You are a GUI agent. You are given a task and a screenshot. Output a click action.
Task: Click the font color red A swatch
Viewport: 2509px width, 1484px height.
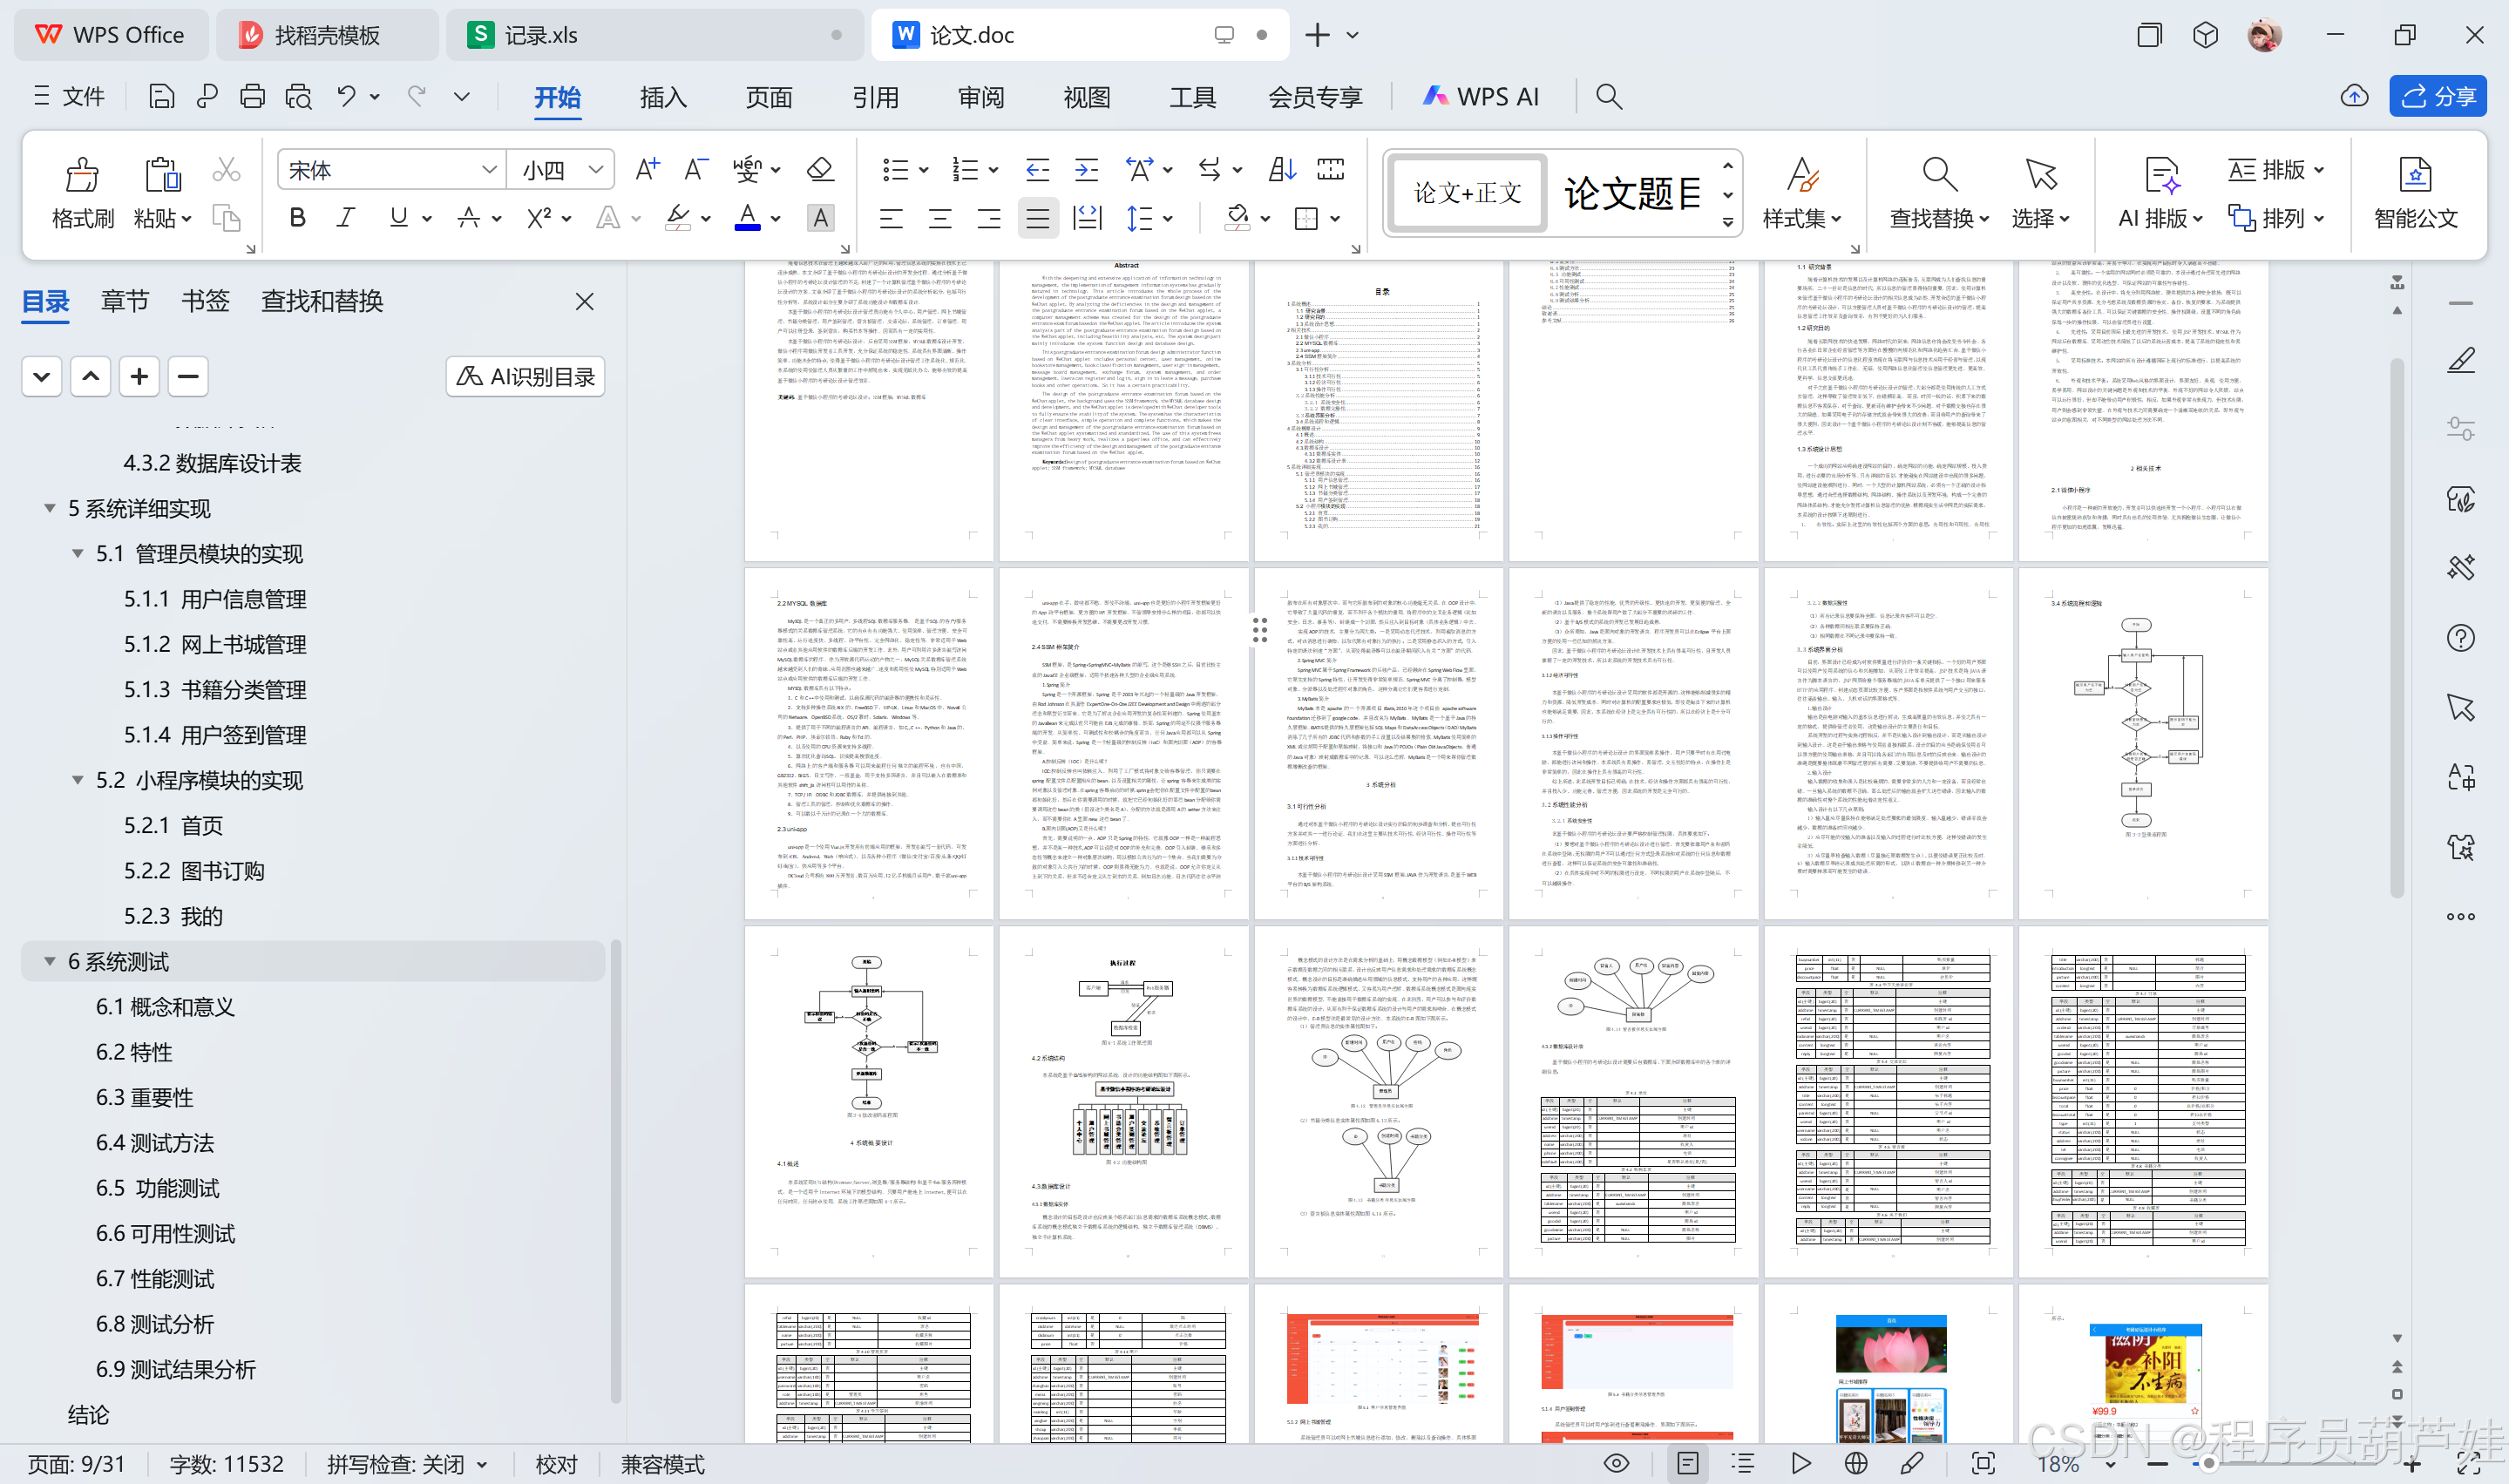[747, 217]
